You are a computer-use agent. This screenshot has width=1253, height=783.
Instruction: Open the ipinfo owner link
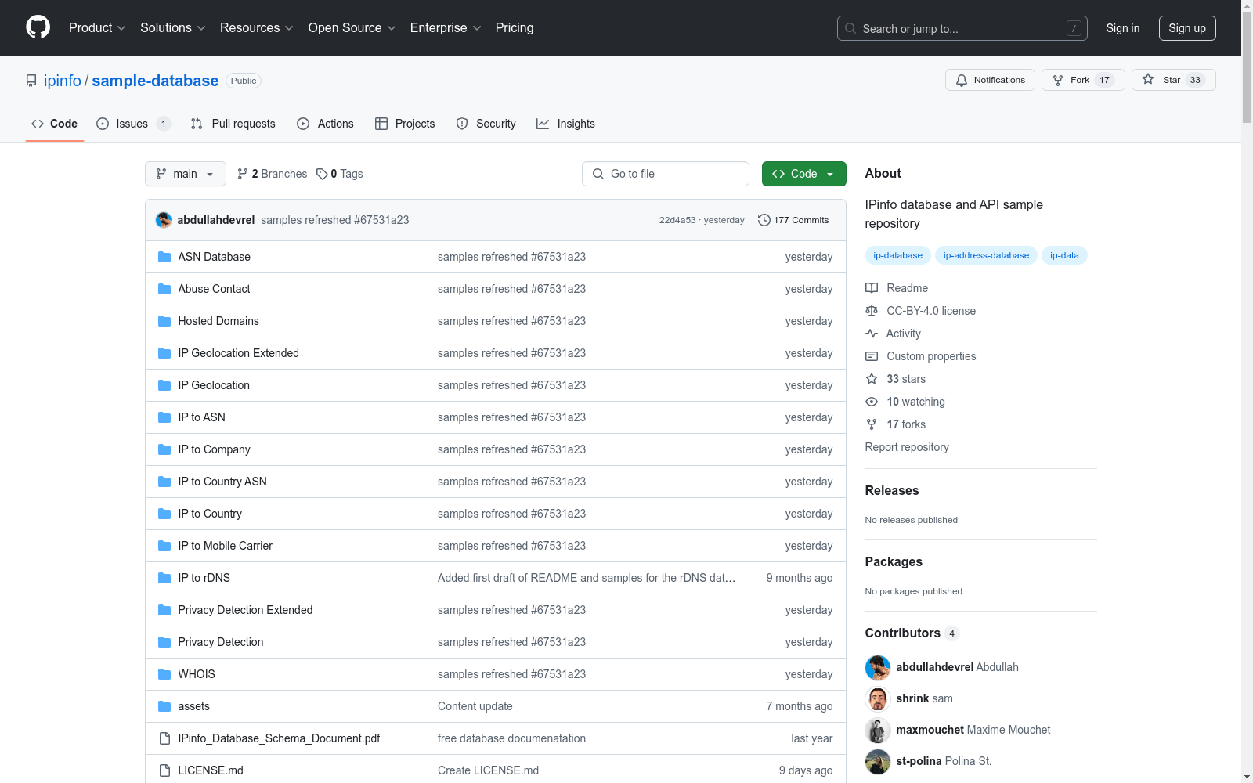(x=63, y=81)
